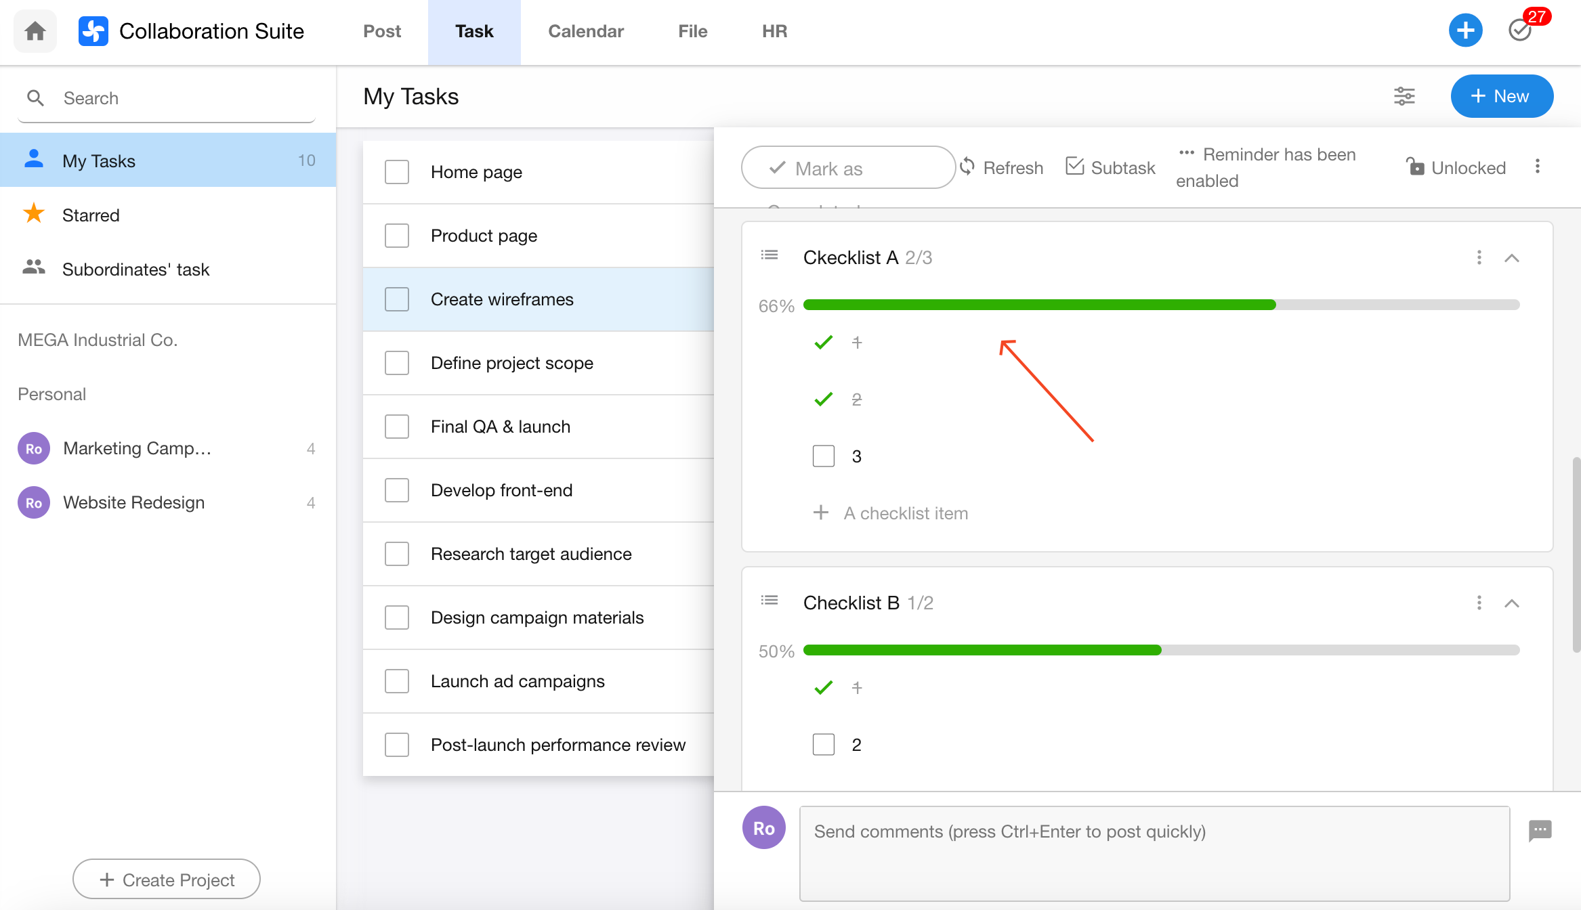Viewport: 1581px width, 910px height.
Task: Click the blue New task button
Action: pos(1501,96)
